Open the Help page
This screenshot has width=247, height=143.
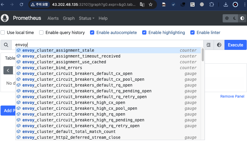tap(103, 18)
